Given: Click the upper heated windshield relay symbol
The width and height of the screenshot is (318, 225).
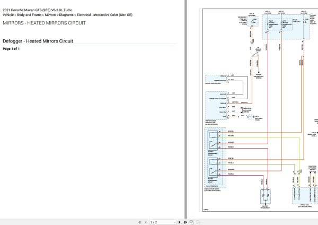Looking at the screenshot, I should coord(213,140).
